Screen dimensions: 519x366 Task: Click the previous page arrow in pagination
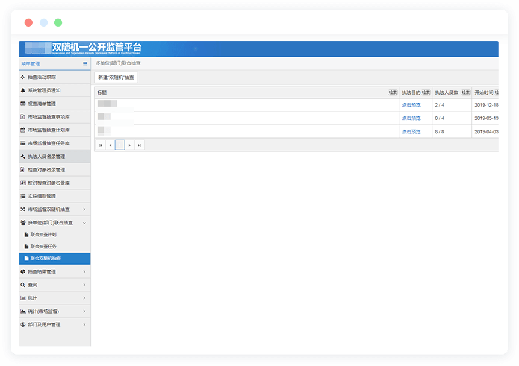coord(110,145)
